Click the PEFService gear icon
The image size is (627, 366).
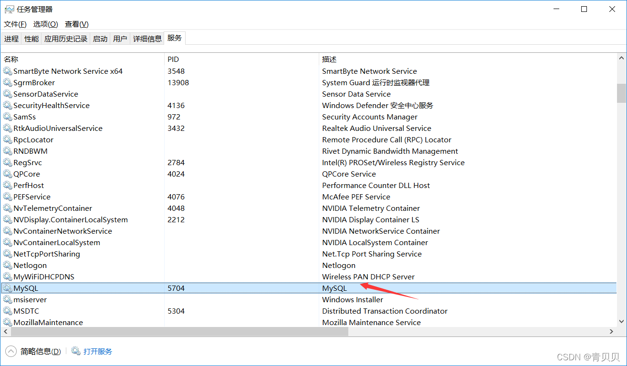click(7, 197)
